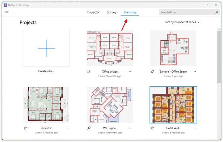The height and width of the screenshot is (142, 223).
Task: Click the Project 2 title
Action: (x=46, y=128)
